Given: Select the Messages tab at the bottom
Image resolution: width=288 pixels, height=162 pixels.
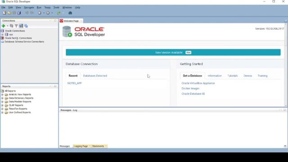Looking at the screenshot, I should [x=65, y=146].
